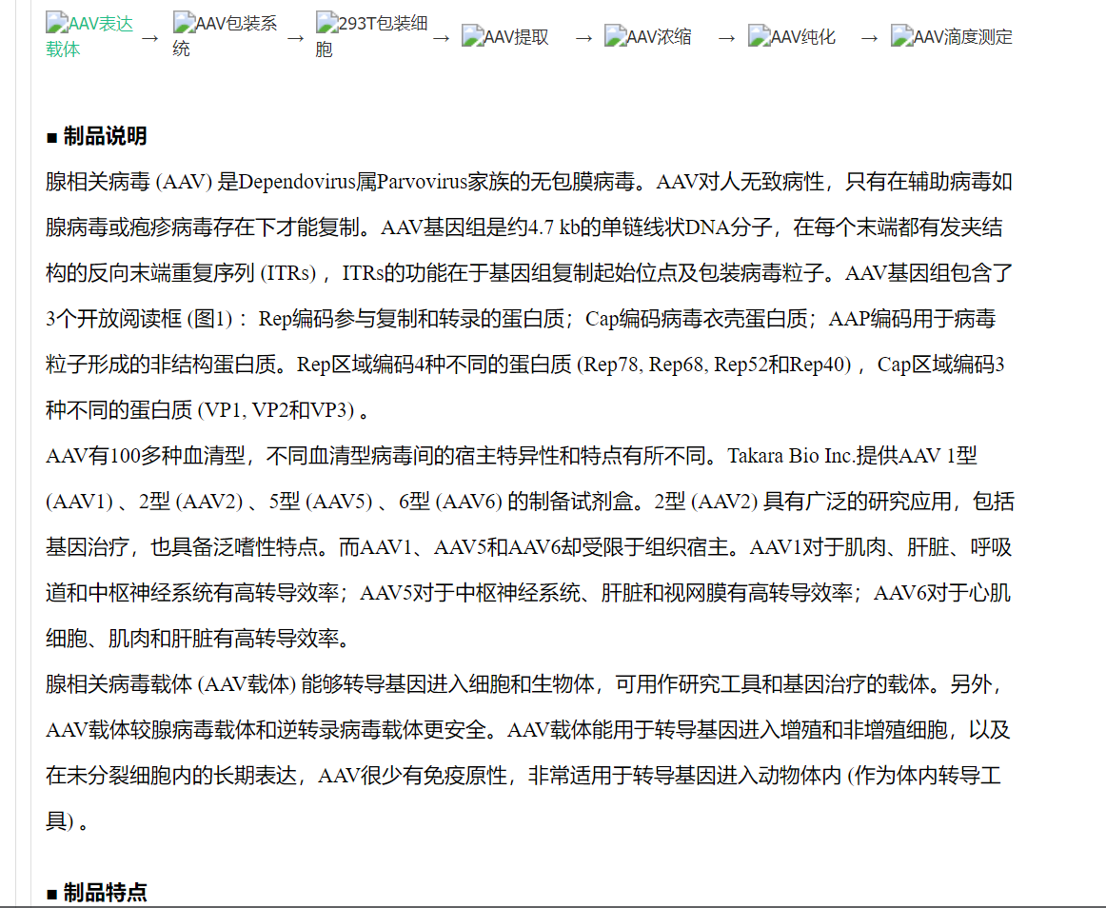The height and width of the screenshot is (908, 1106).
Task: Click the arrow before AAV滴度测定
Action: pos(869,38)
